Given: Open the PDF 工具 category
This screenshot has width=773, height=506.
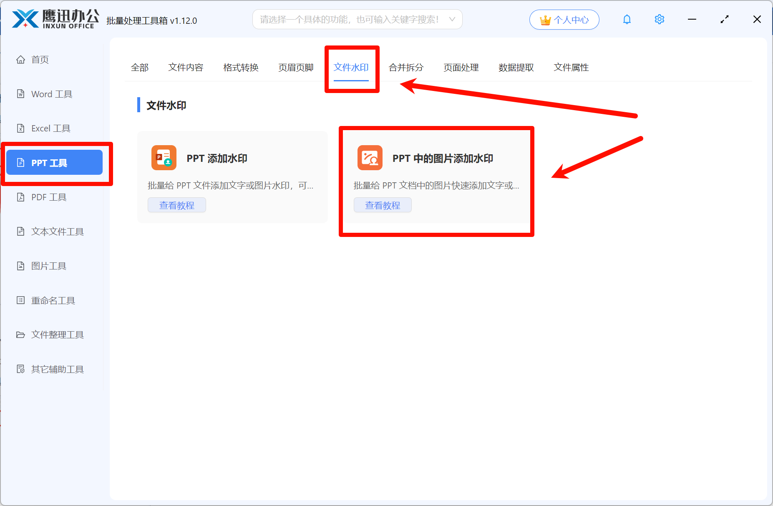Looking at the screenshot, I should (x=48, y=197).
